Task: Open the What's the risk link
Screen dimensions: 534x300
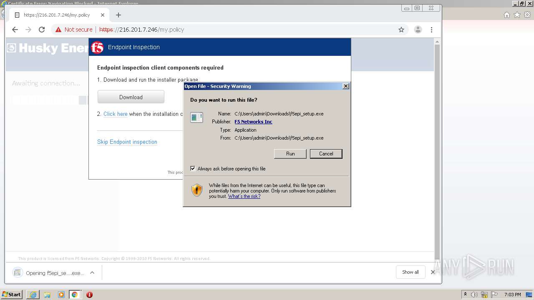Action: tap(244, 196)
